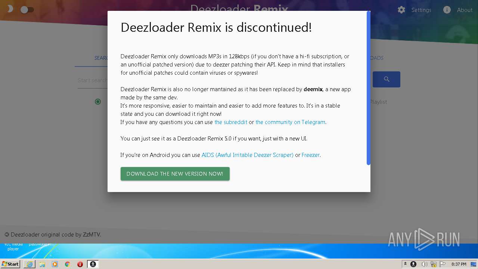
Task: Open Action Center flag tray icon
Action: [443, 264]
